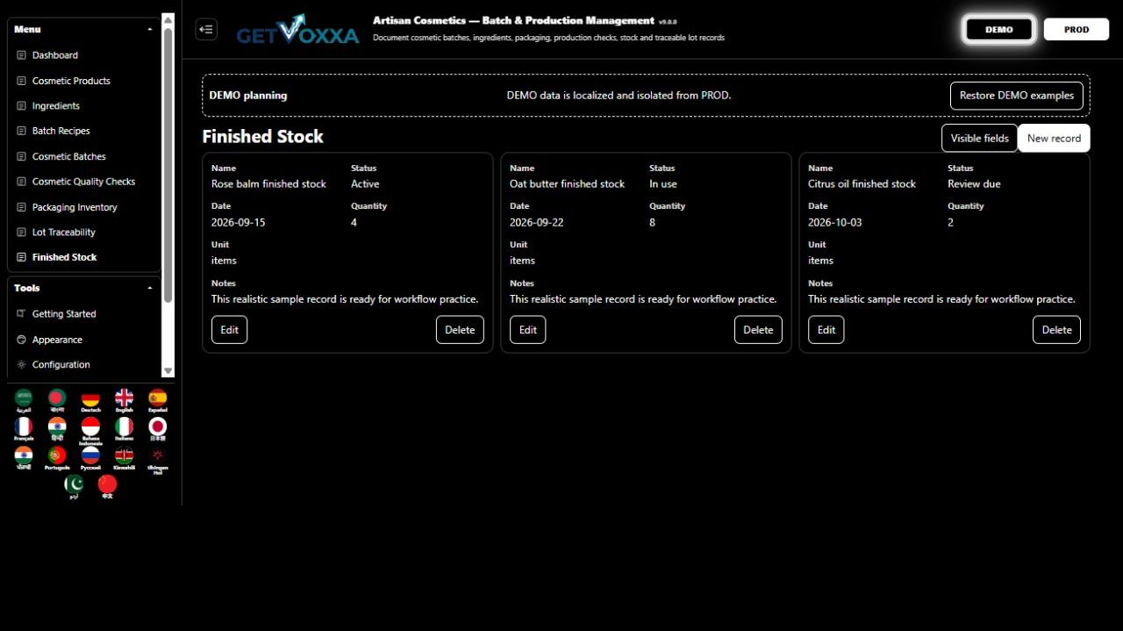Click the date "2026-09-22"
1123x631 pixels.
point(536,223)
